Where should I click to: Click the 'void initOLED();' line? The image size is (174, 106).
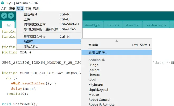[20, 104]
